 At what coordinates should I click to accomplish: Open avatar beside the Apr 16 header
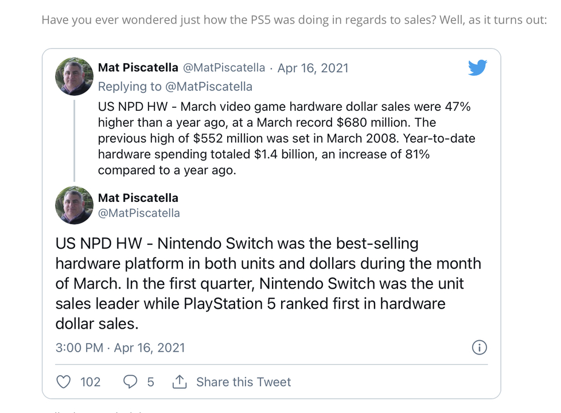[74, 76]
